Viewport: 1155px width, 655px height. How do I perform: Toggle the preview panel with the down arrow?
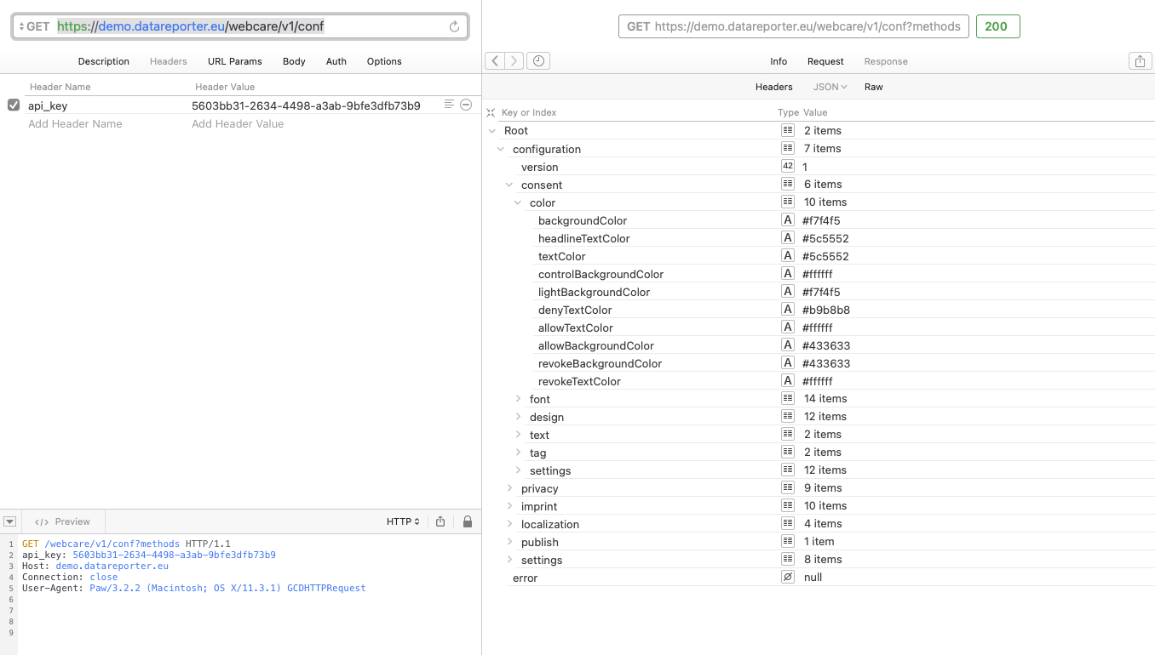coord(9,521)
